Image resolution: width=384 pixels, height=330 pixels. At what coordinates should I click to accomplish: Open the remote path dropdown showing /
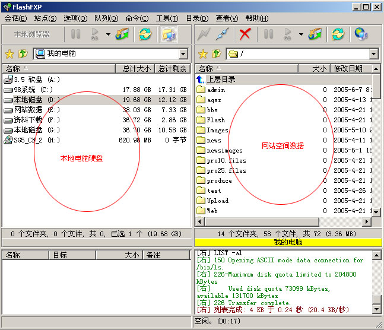coord(374,54)
